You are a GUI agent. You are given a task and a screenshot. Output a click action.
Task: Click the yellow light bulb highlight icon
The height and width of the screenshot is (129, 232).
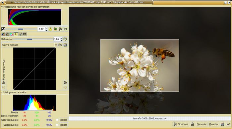(50, 29)
